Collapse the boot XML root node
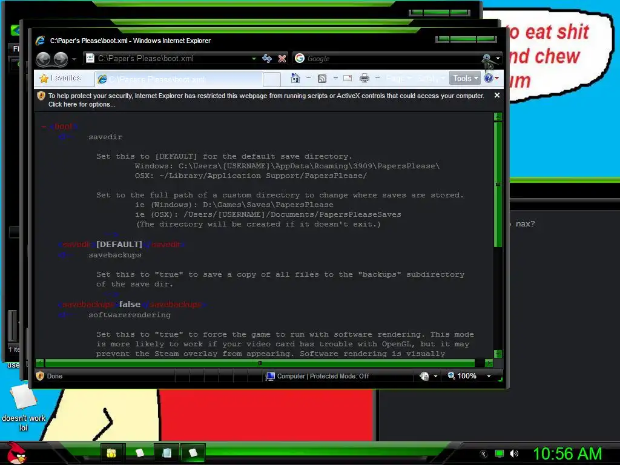This screenshot has height=465, width=620. 44,127
